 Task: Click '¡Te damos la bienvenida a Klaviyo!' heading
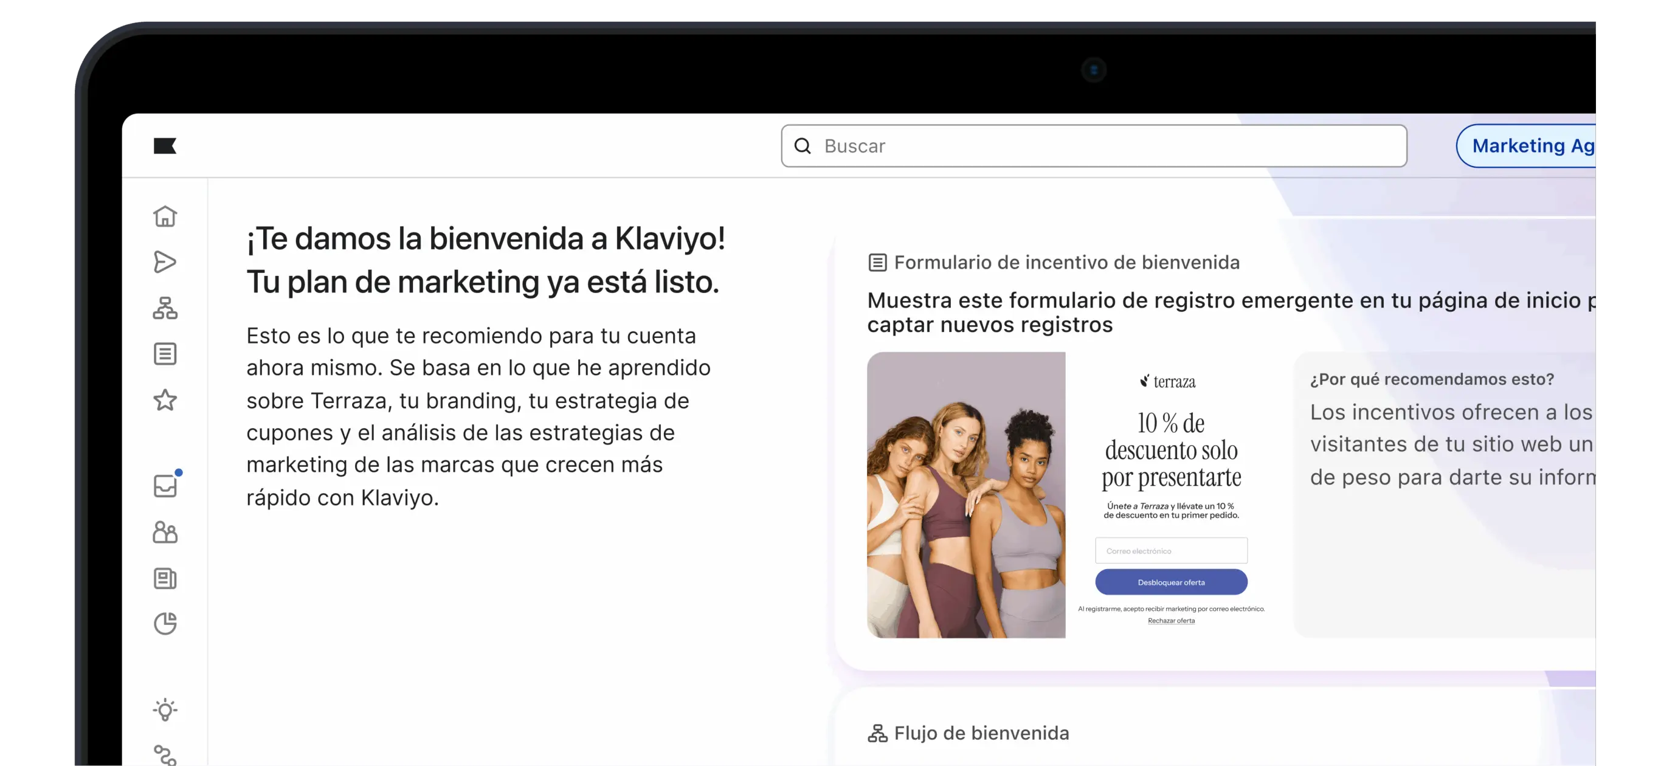click(x=486, y=238)
